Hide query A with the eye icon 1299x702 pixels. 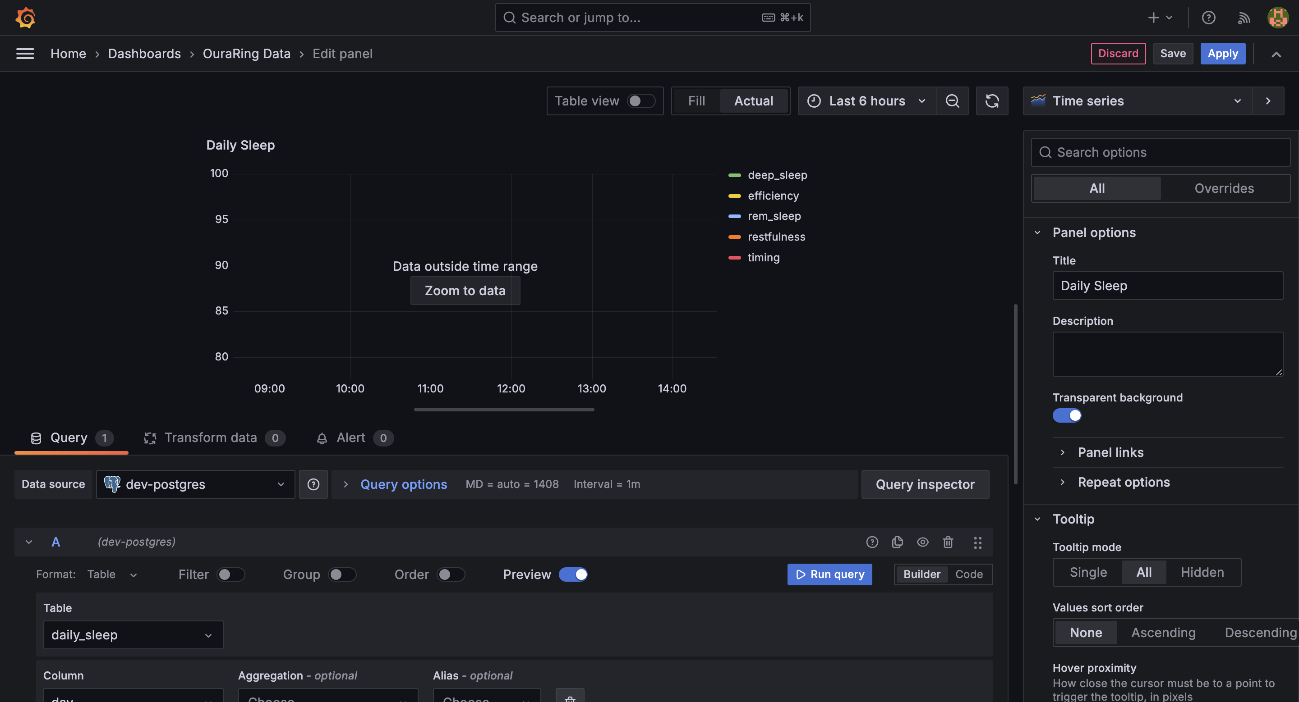922,542
